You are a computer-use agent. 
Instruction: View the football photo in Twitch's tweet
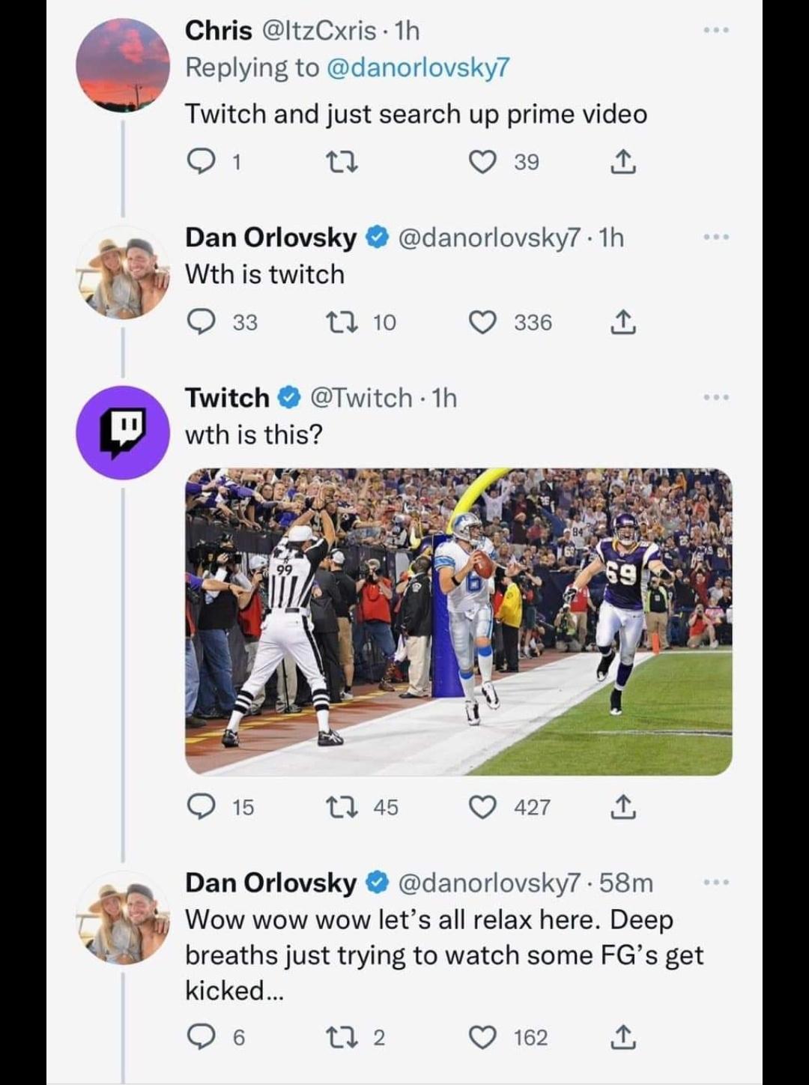(x=458, y=622)
